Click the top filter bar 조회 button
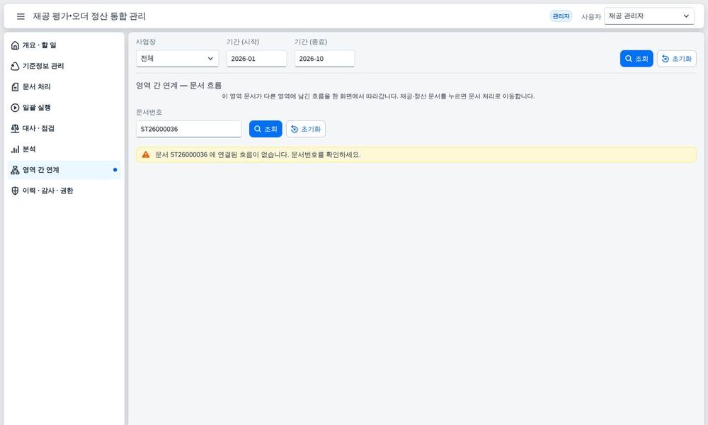Viewport: 708px width, 425px height. click(636, 59)
